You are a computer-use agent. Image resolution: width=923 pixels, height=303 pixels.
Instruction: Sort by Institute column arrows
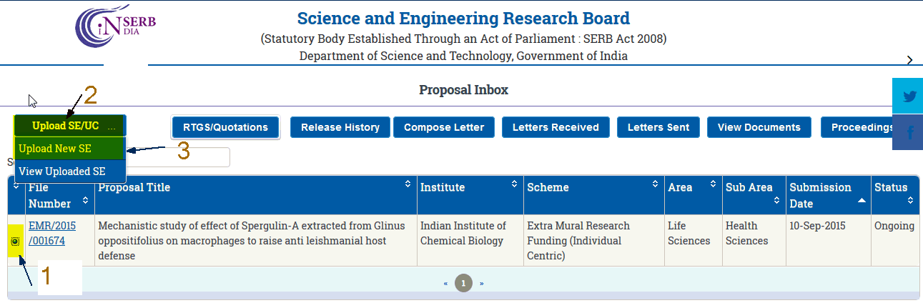click(514, 184)
